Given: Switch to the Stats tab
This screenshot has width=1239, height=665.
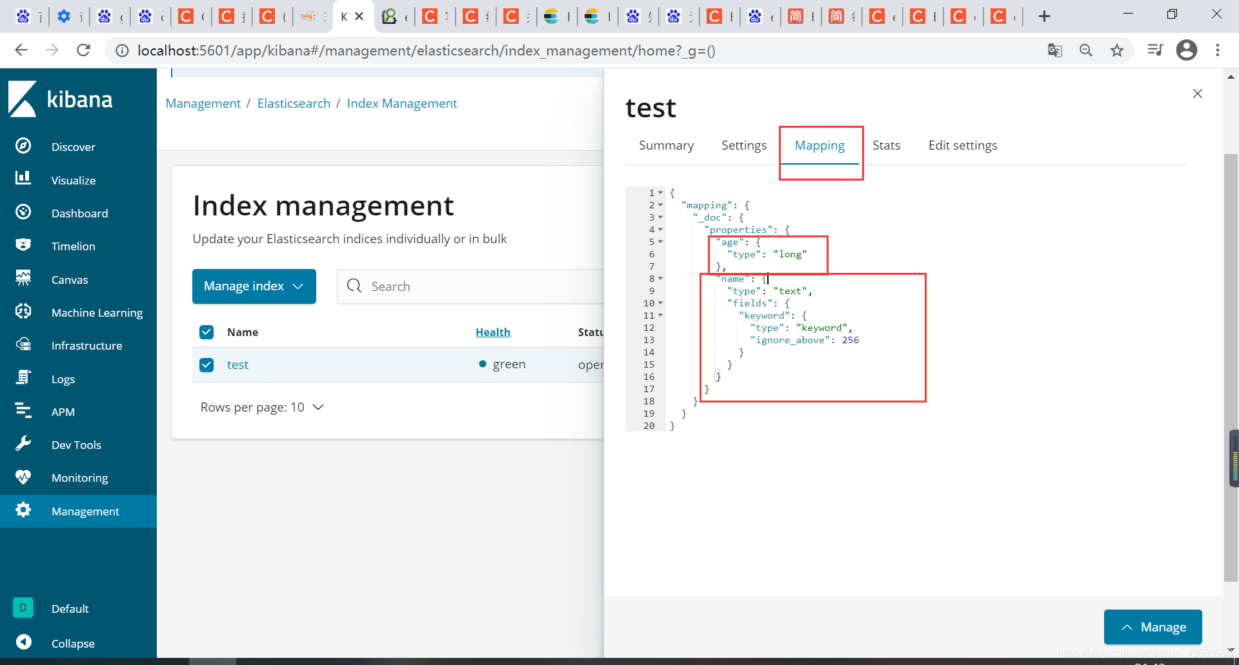Looking at the screenshot, I should (886, 146).
